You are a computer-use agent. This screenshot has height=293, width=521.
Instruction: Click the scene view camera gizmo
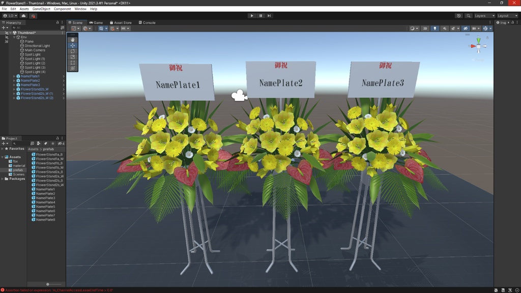point(239,95)
